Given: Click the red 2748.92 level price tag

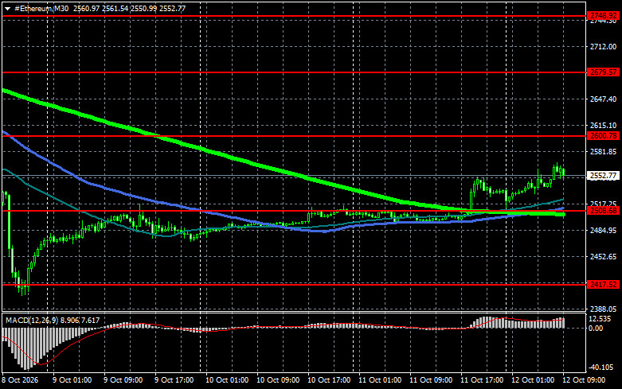Looking at the screenshot, I should pyautogui.click(x=604, y=16).
